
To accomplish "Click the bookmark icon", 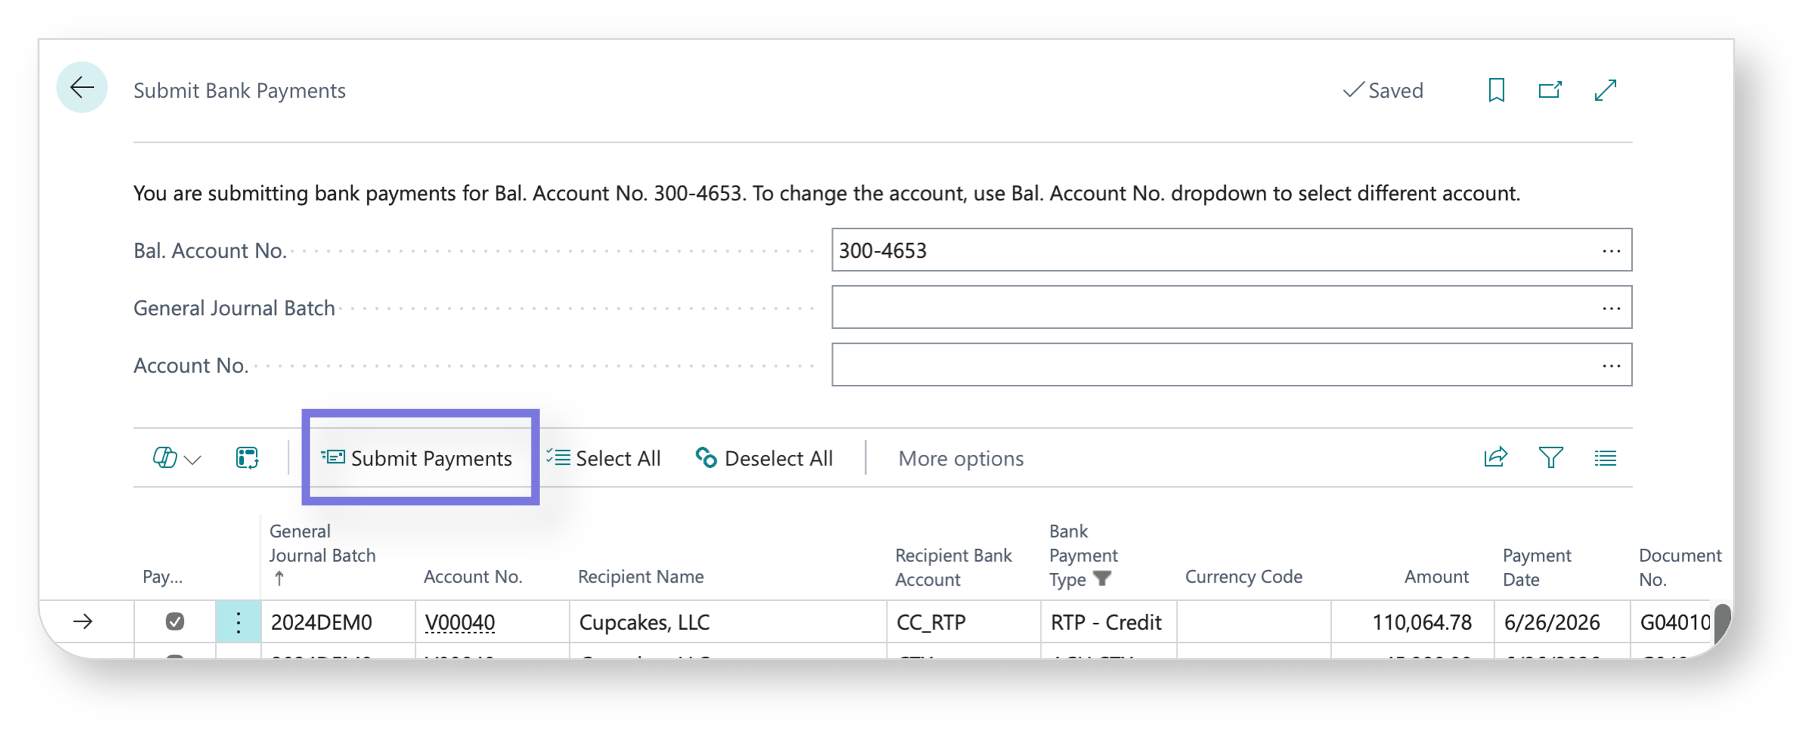I will pyautogui.click(x=1496, y=90).
